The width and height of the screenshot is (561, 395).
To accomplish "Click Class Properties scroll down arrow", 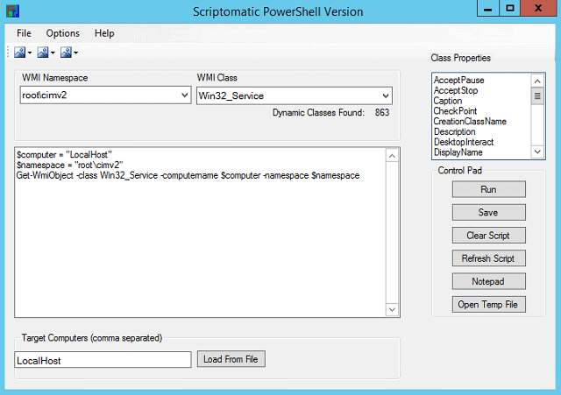I will (x=537, y=152).
